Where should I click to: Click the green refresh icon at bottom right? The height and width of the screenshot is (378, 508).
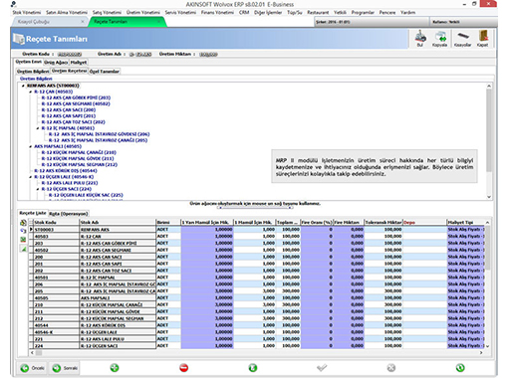point(460,368)
